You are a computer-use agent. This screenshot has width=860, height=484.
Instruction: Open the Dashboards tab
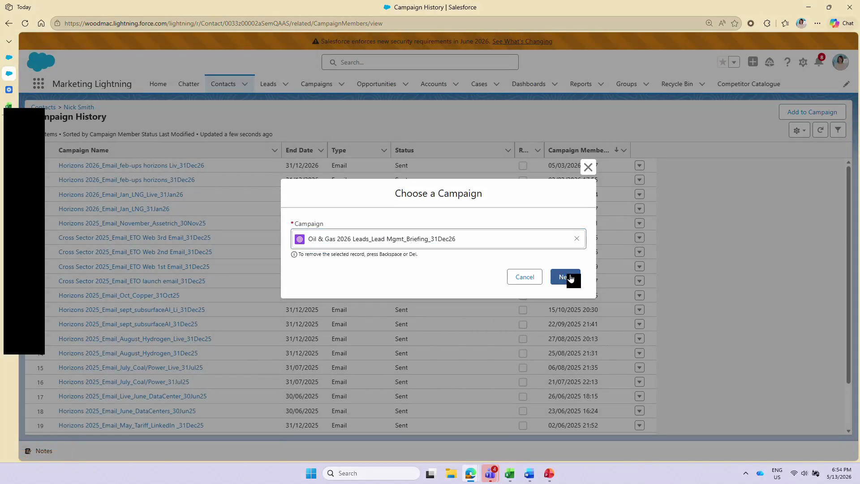click(x=529, y=84)
